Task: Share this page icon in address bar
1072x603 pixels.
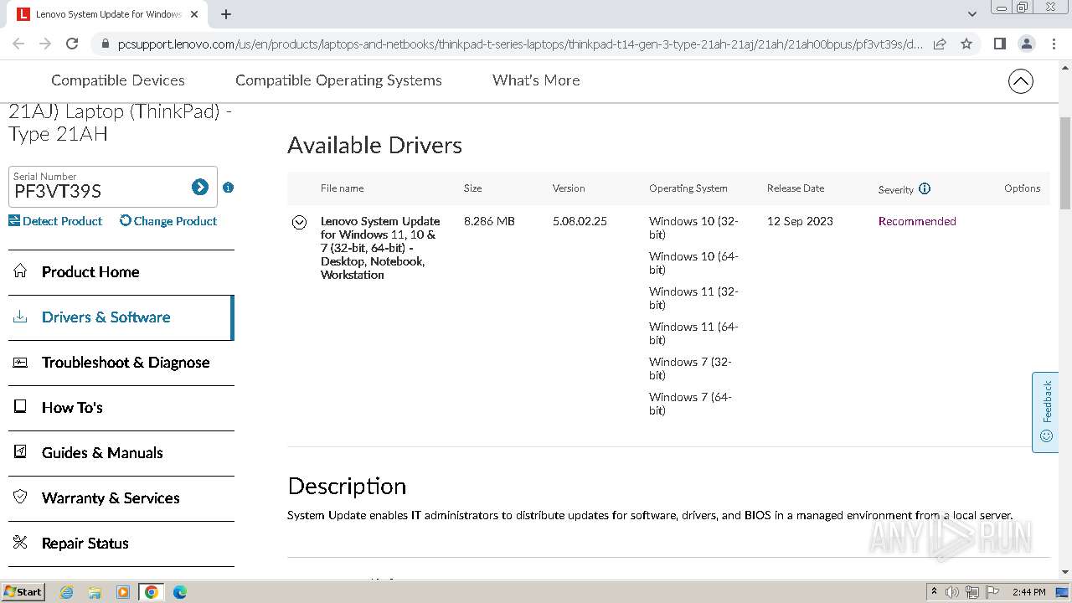Action: pos(940,44)
